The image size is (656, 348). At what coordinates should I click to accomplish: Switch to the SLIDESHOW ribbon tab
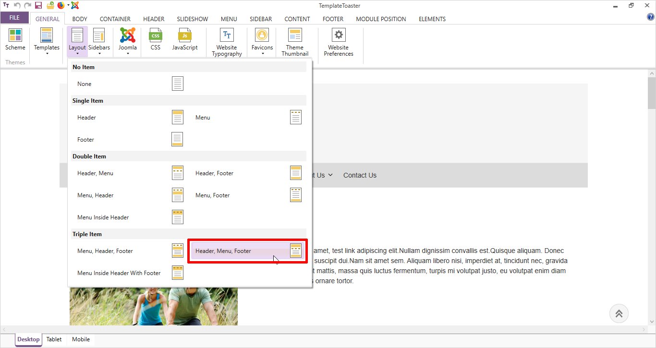[x=192, y=19]
